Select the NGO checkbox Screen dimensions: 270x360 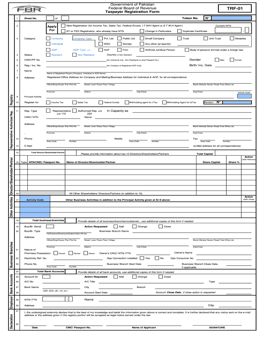coord(101,44)
